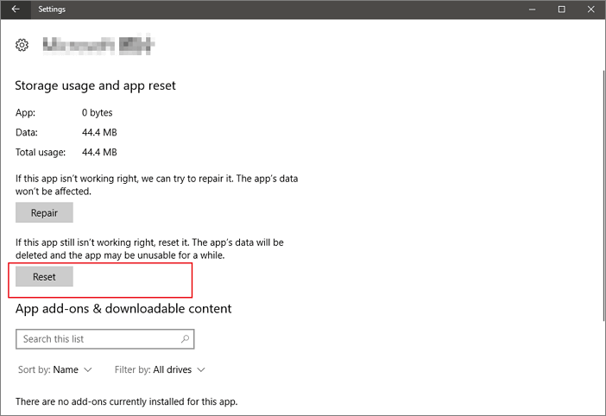Click the 'Total usage' 44.4 MB value
The width and height of the screenshot is (606, 416).
click(99, 152)
